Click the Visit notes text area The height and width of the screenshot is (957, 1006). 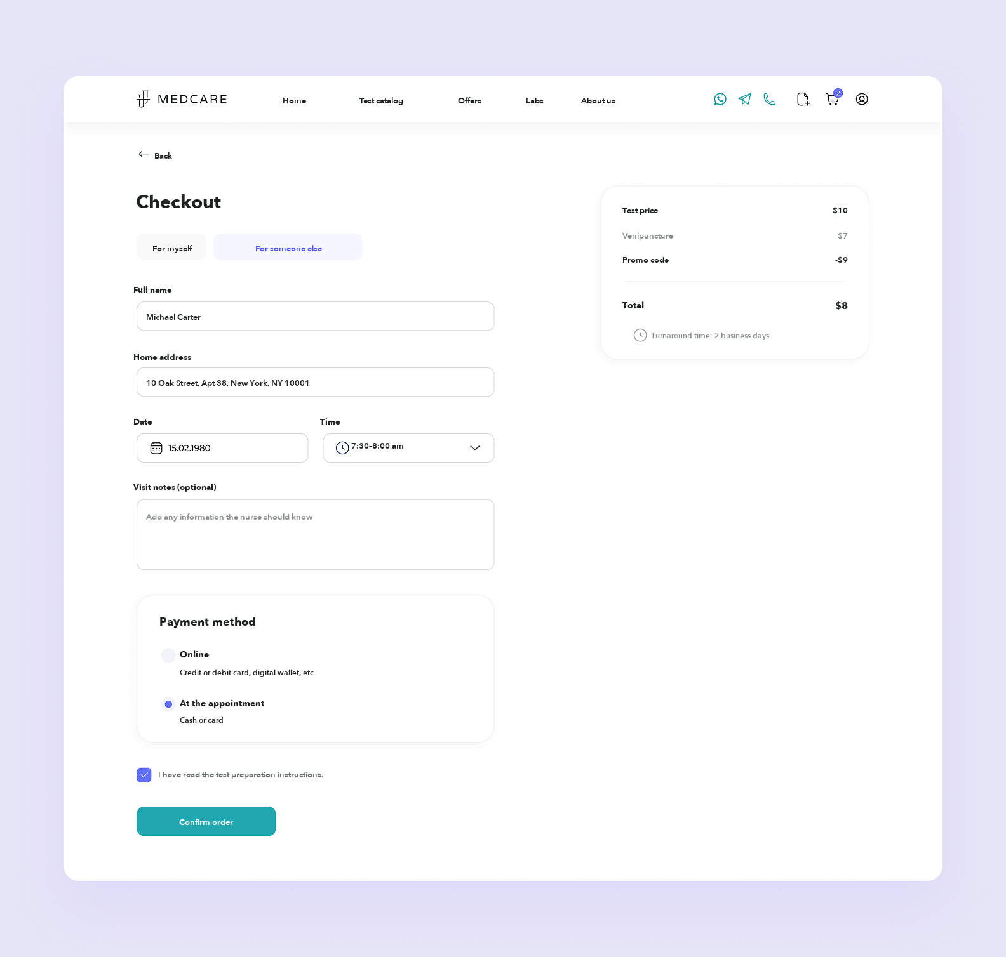[x=316, y=534]
